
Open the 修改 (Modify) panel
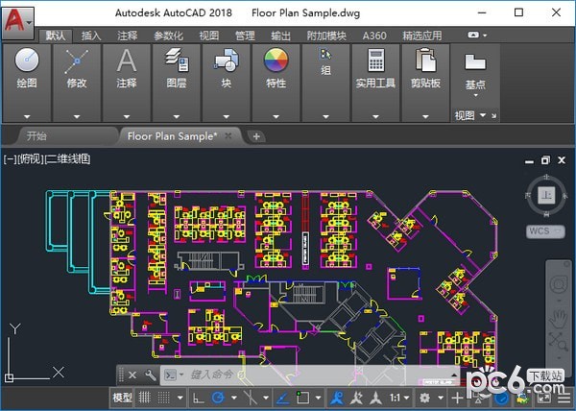(76, 69)
